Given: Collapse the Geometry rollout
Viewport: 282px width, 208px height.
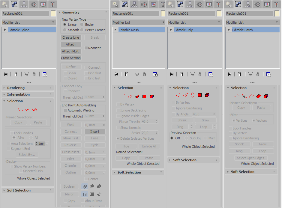Looking at the screenshot, I should 70,12.
